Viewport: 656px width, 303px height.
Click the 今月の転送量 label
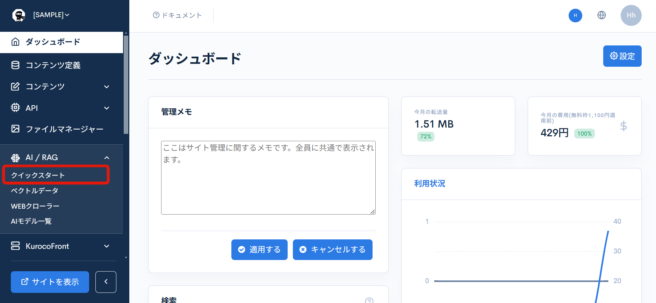point(431,112)
